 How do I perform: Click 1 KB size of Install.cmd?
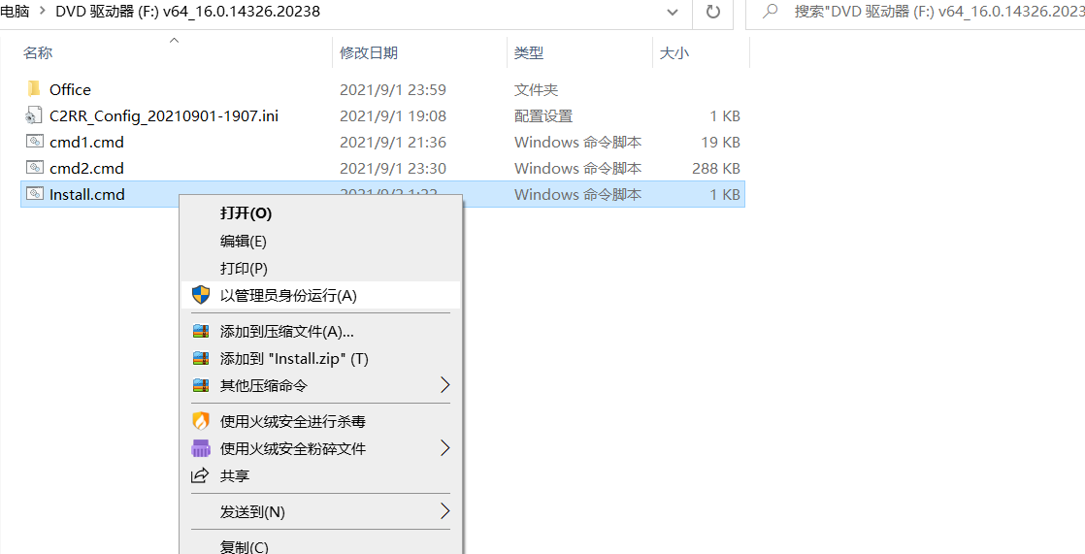tap(725, 194)
